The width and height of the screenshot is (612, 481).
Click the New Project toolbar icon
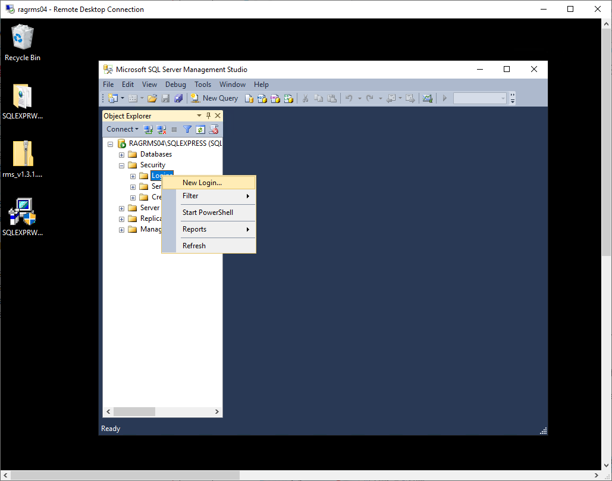pyautogui.click(x=113, y=98)
